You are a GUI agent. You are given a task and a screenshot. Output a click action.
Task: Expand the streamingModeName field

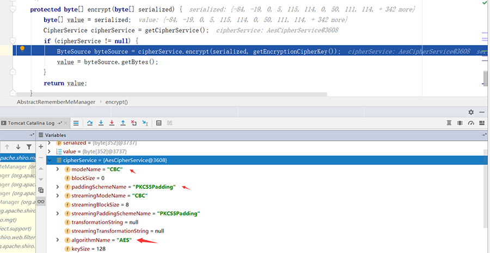click(x=57, y=195)
